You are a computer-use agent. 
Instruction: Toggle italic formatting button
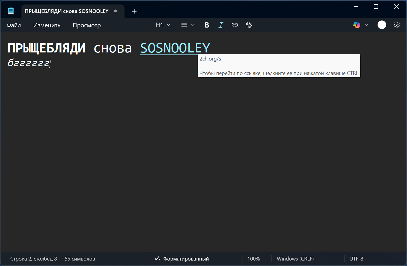tap(221, 25)
